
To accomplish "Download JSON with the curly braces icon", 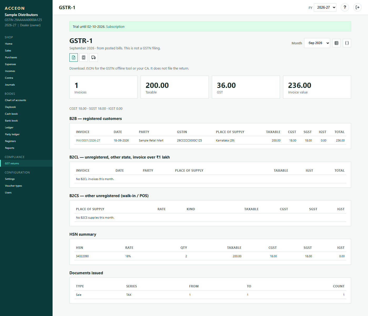I will click(x=347, y=43).
